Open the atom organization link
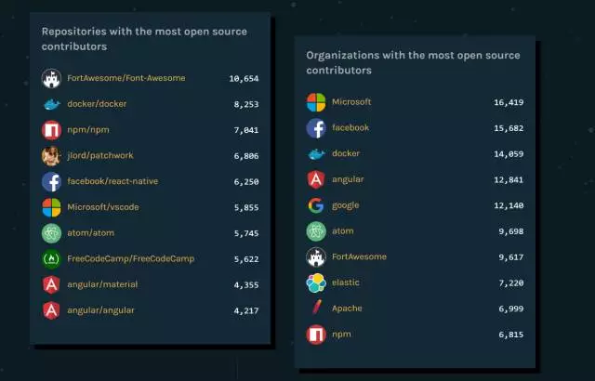Viewport: 595px width, 381px height. click(x=343, y=230)
